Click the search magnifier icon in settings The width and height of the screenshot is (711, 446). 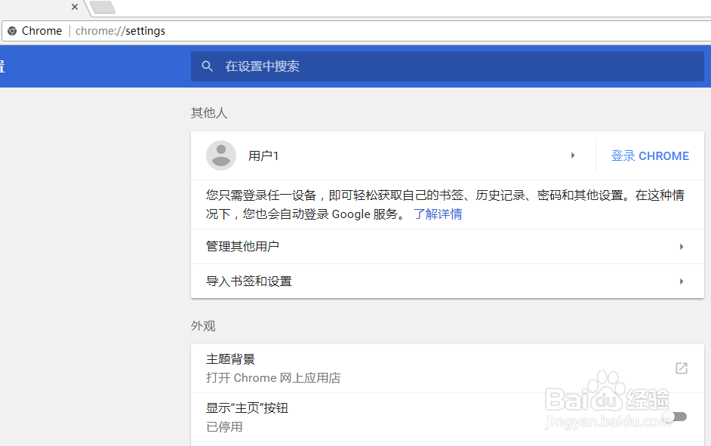point(208,66)
